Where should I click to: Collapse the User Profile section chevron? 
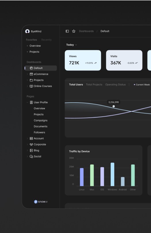tap(27, 102)
